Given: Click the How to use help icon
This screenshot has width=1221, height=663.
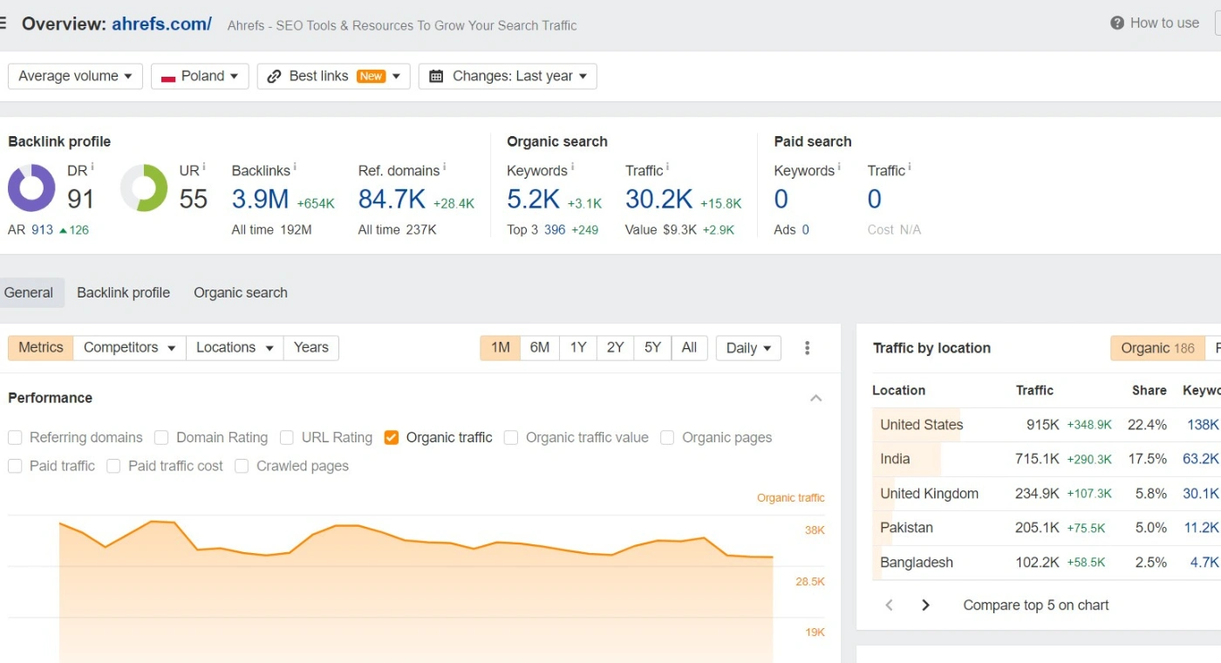Looking at the screenshot, I should (x=1117, y=24).
